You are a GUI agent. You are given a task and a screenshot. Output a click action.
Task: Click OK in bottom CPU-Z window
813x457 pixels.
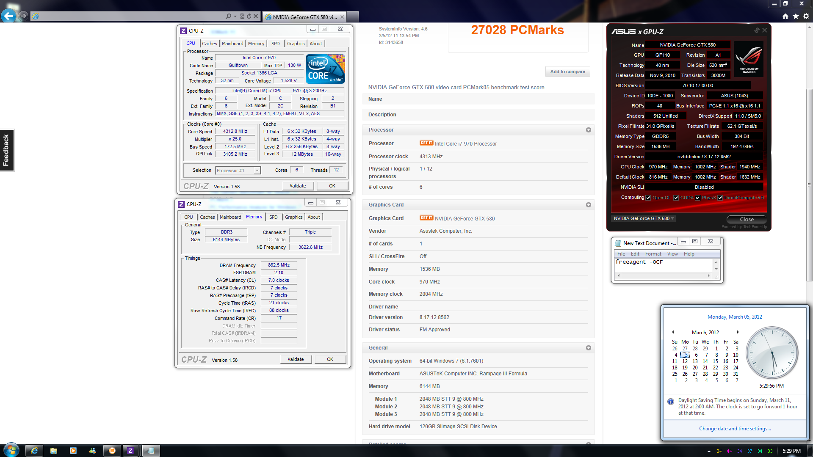[x=330, y=359]
